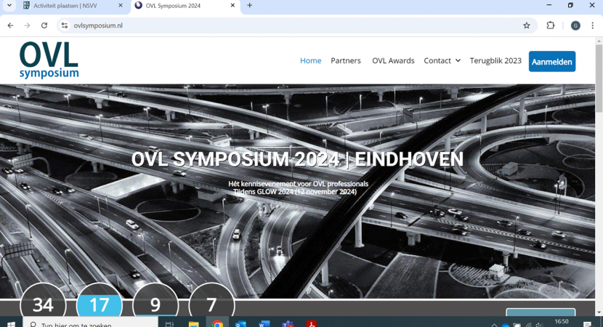603x327 pixels.
Task: Open the Google profile avatar
Action: pyautogui.click(x=575, y=25)
